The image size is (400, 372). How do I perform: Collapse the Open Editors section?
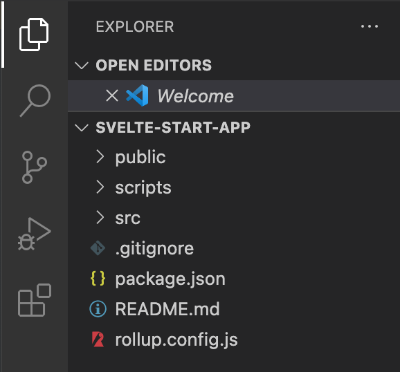tap(82, 65)
